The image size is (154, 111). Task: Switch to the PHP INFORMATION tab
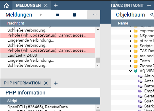(22, 83)
